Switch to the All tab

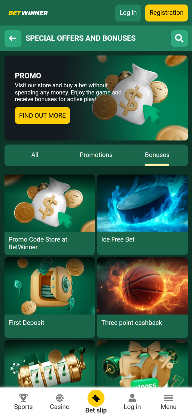point(35,155)
